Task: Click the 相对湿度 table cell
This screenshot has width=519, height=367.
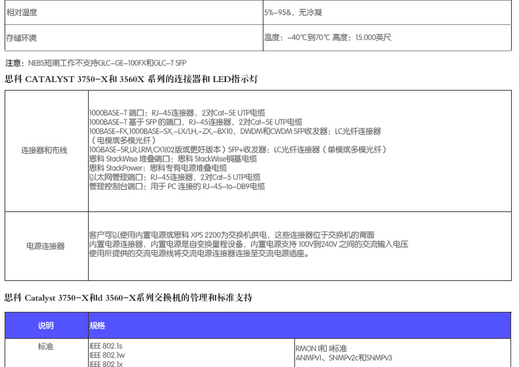Action: [x=23, y=12]
